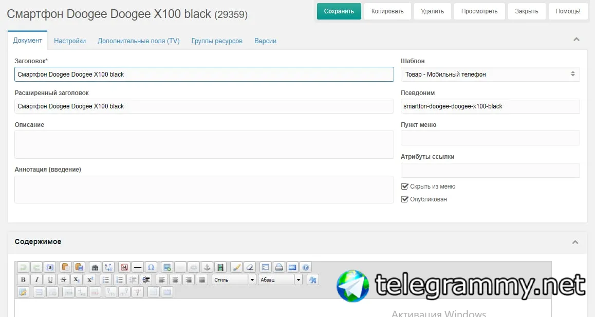Open the 'Группы ресурсов' tab

tap(217, 41)
